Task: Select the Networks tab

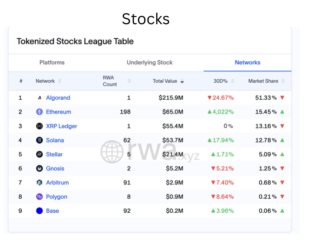Action: pos(247,62)
